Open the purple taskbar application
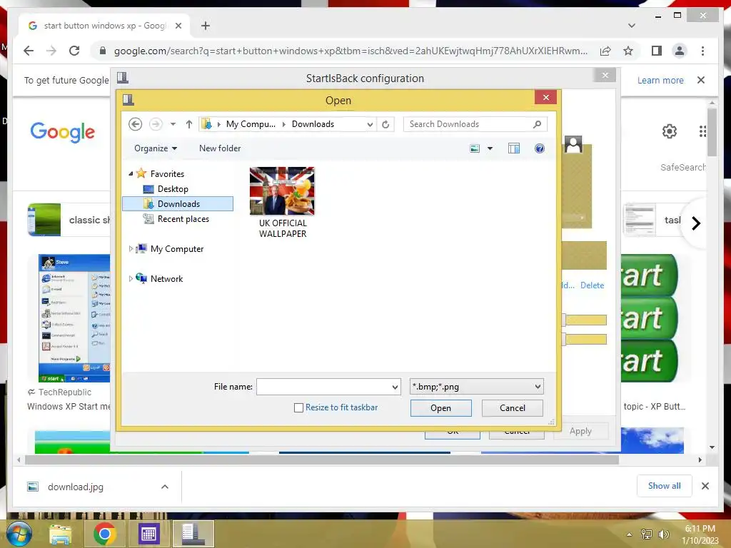The width and height of the screenshot is (731, 548). 148,534
